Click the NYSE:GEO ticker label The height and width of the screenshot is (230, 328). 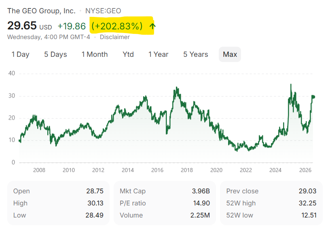[103, 11]
